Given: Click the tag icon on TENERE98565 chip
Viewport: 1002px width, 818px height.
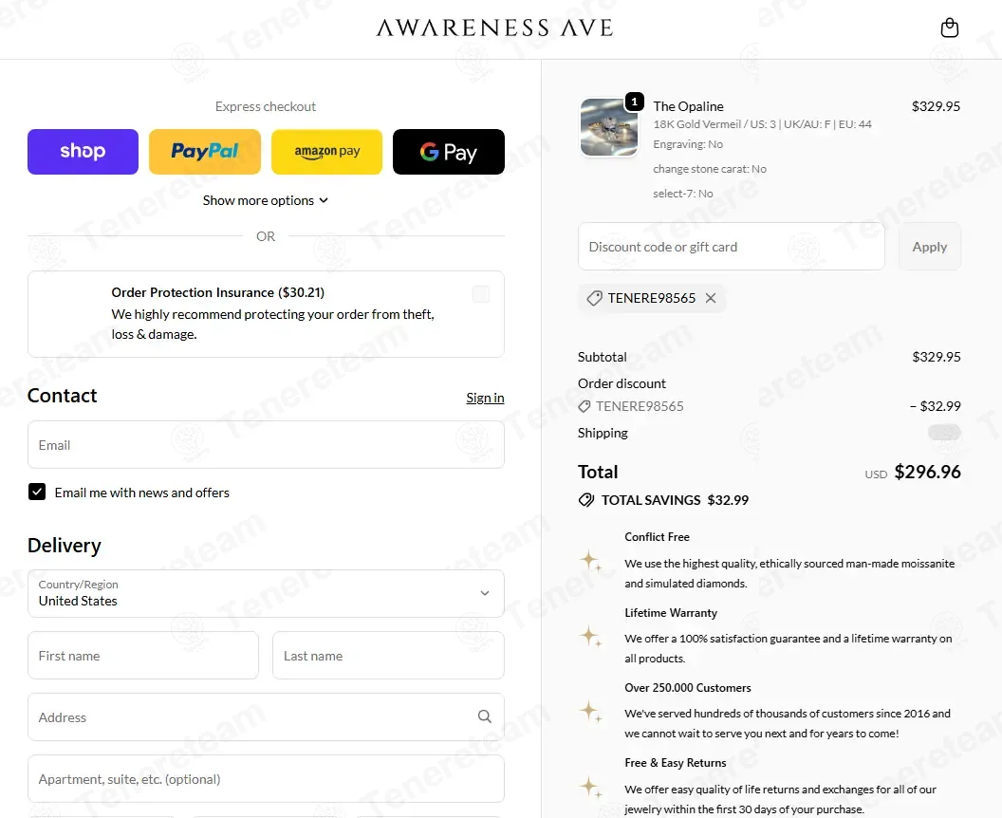Looking at the screenshot, I should pos(594,298).
